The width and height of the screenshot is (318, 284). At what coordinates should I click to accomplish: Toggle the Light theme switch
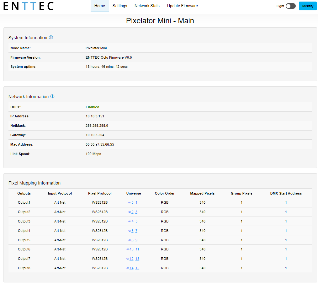click(x=291, y=6)
